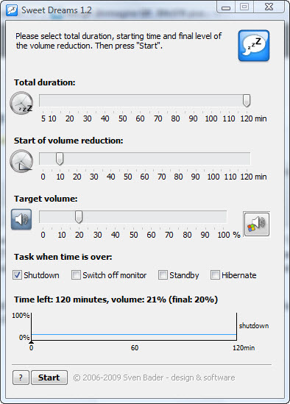Screen dimensions: 290x404
Task: Click the Start of volume reduction slider handle
Action: 60,158
